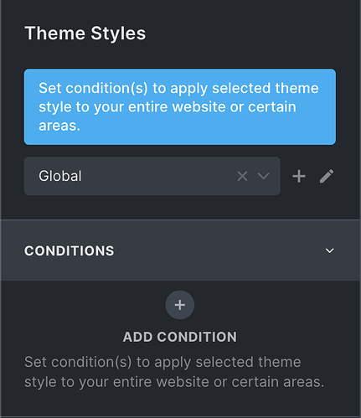The image size is (361, 418).
Task: Select the Global theme style field
Action: (x=152, y=176)
